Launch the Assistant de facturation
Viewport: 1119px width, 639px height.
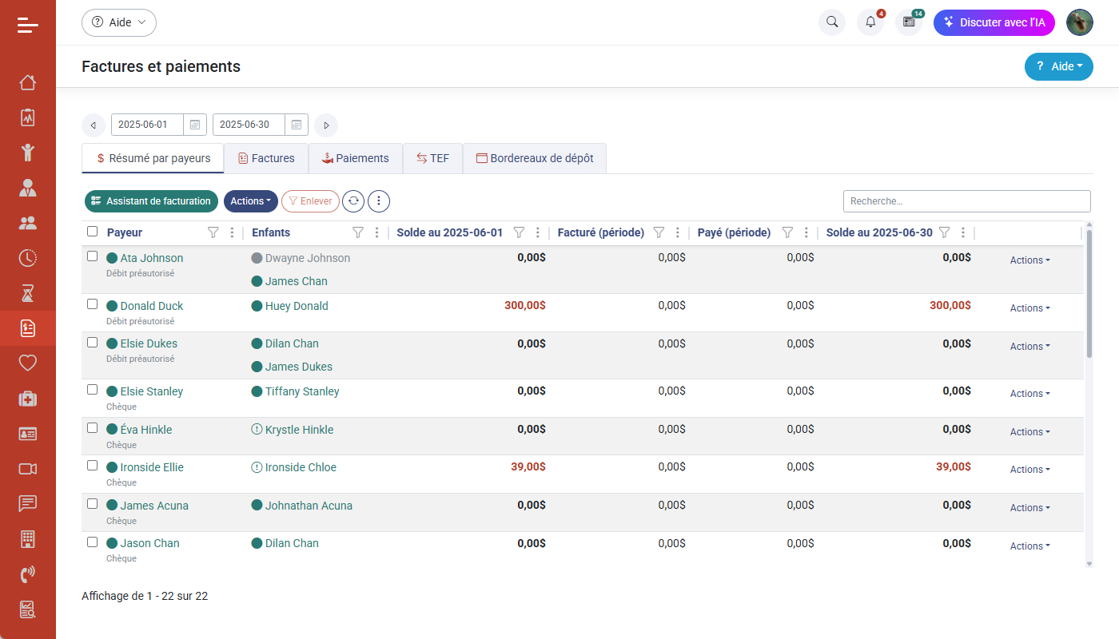point(151,200)
